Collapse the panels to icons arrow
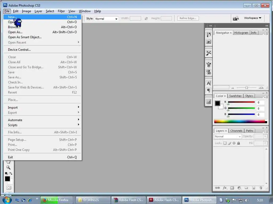The width and height of the screenshot is (273, 204). pos(267,26)
